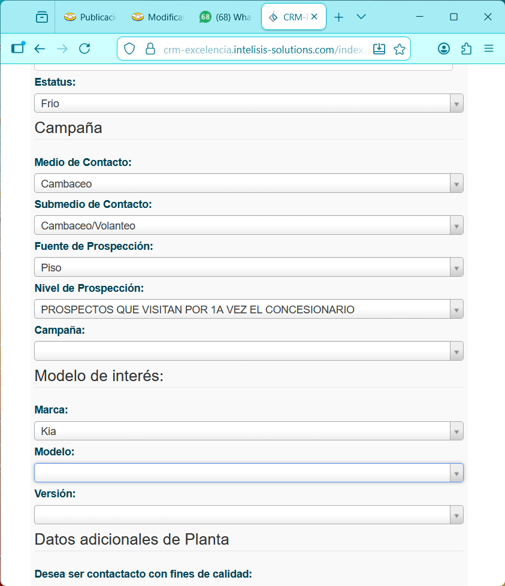505x586 pixels.
Task: Switch to the WhatsApp tab
Action: 226,17
